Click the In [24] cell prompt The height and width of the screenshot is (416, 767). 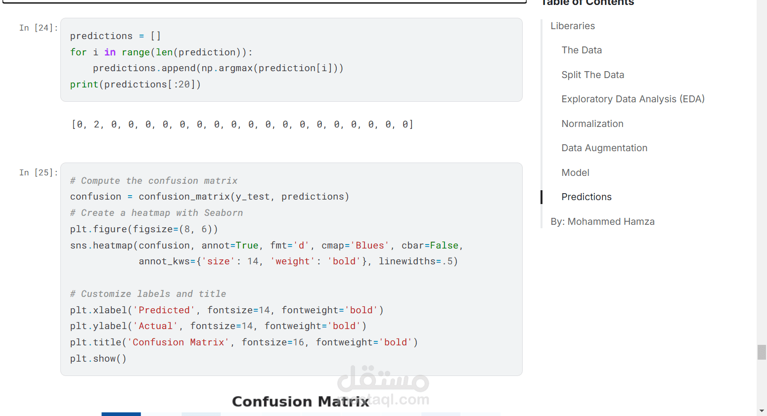39,28
